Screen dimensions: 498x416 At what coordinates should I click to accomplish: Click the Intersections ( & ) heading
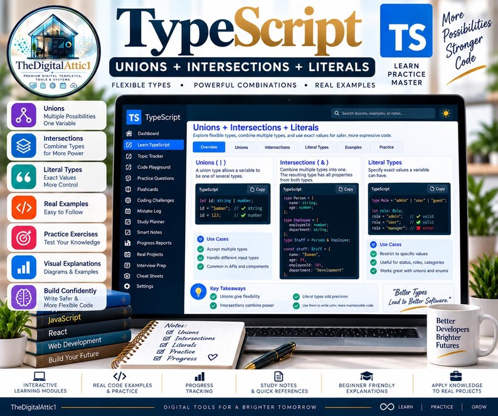click(304, 163)
